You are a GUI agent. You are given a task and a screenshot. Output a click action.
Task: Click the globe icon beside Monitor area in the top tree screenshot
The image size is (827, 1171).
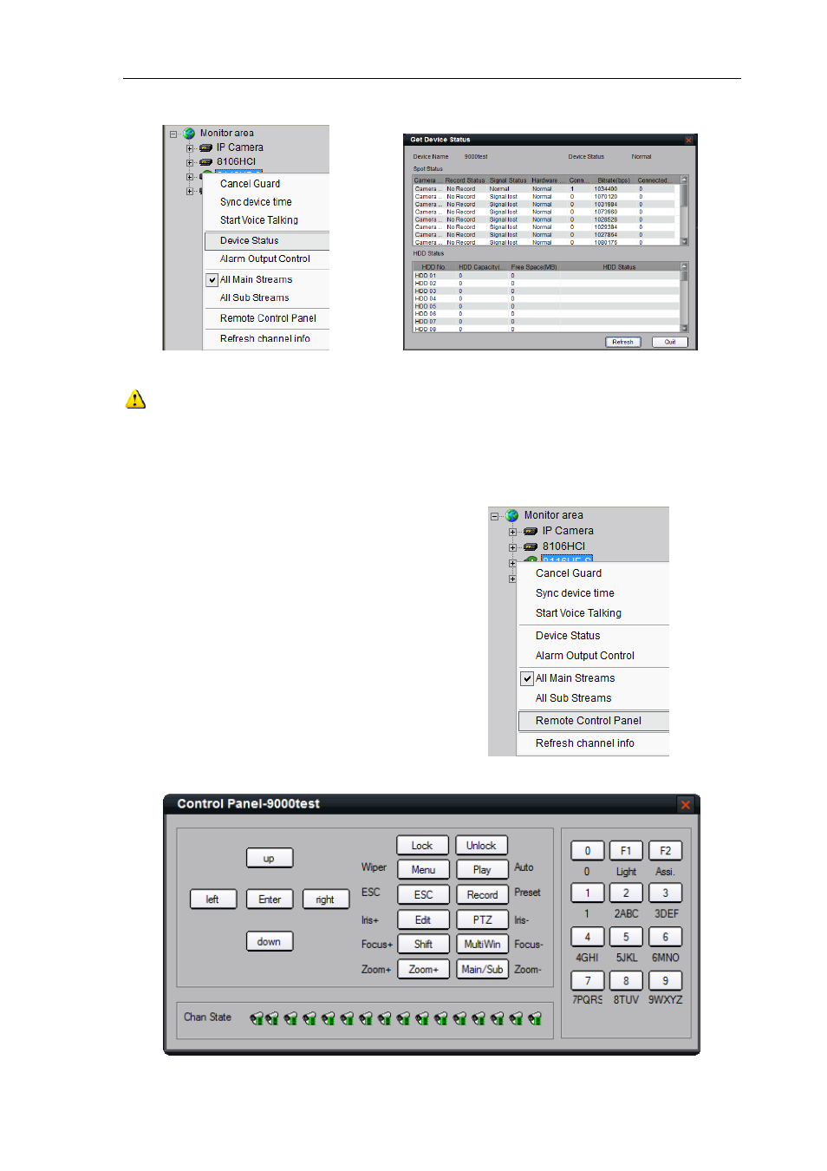(x=189, y=134)
